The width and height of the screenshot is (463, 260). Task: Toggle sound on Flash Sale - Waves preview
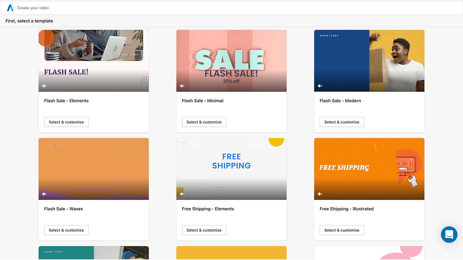click(44, 194)
